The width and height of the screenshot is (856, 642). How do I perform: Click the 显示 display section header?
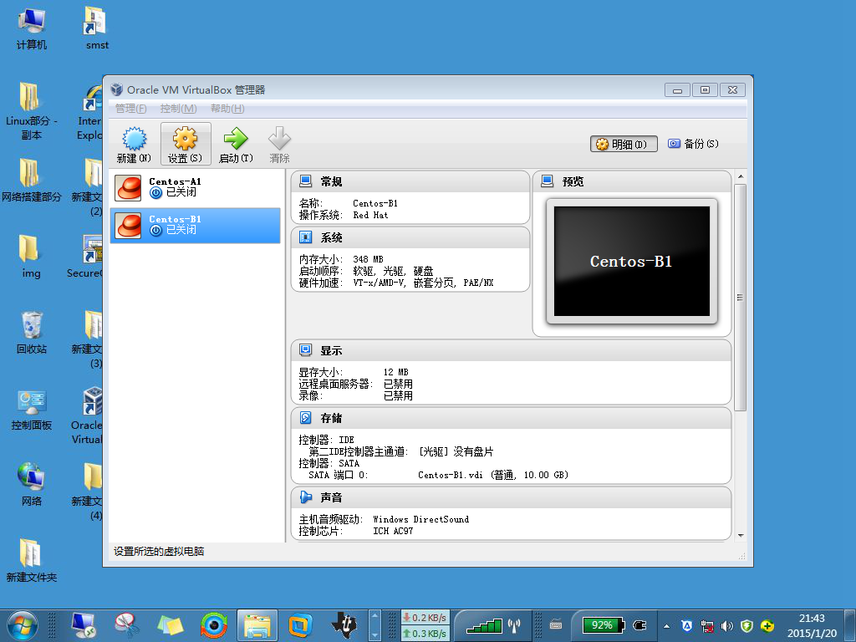point(511,350)
